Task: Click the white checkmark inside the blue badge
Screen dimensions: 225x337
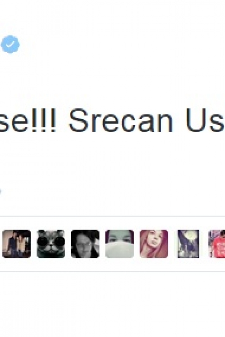Action: click(10, 44)
